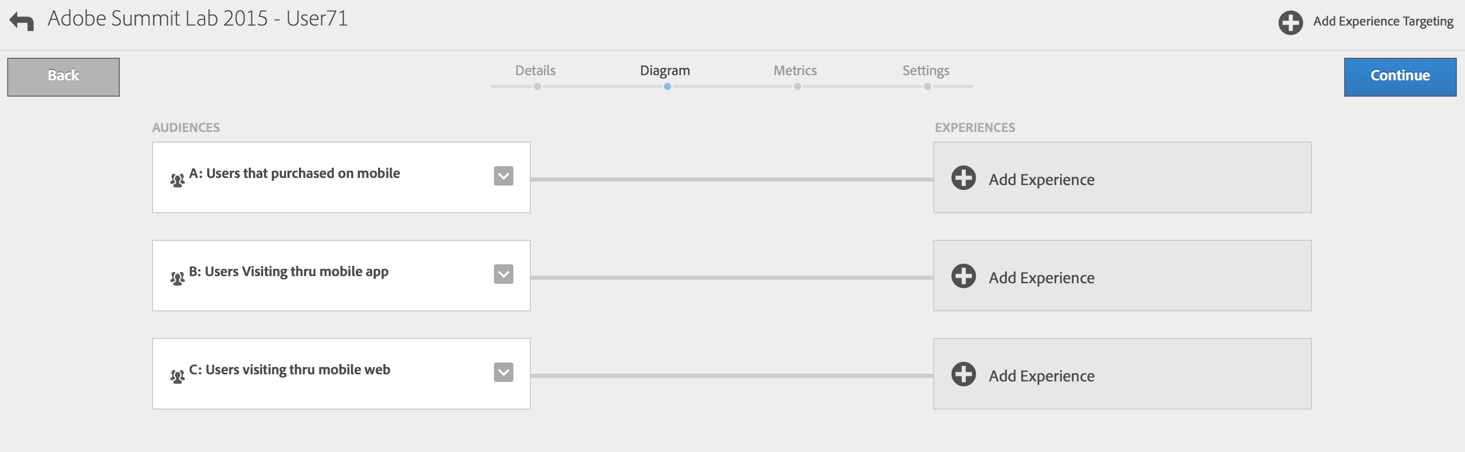
Task: Open the Settings step
Action: point(925,71)
